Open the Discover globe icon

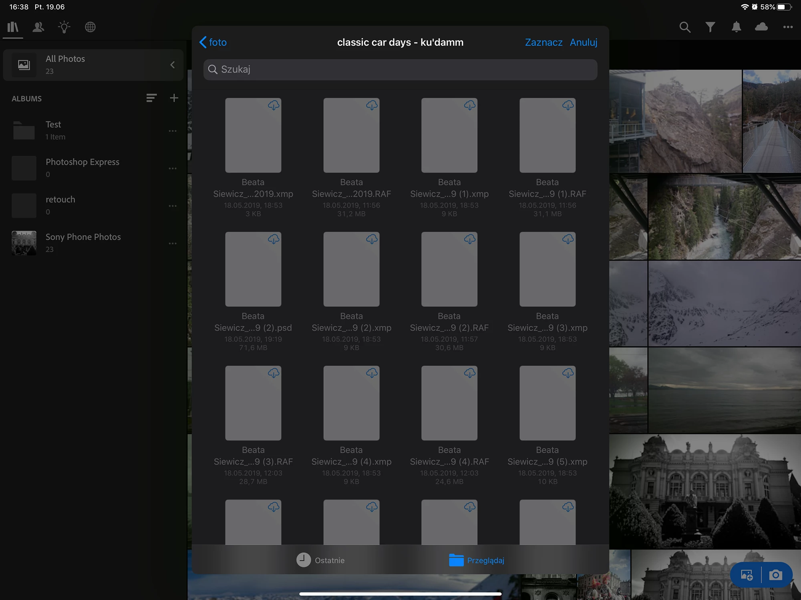point(90,27)
